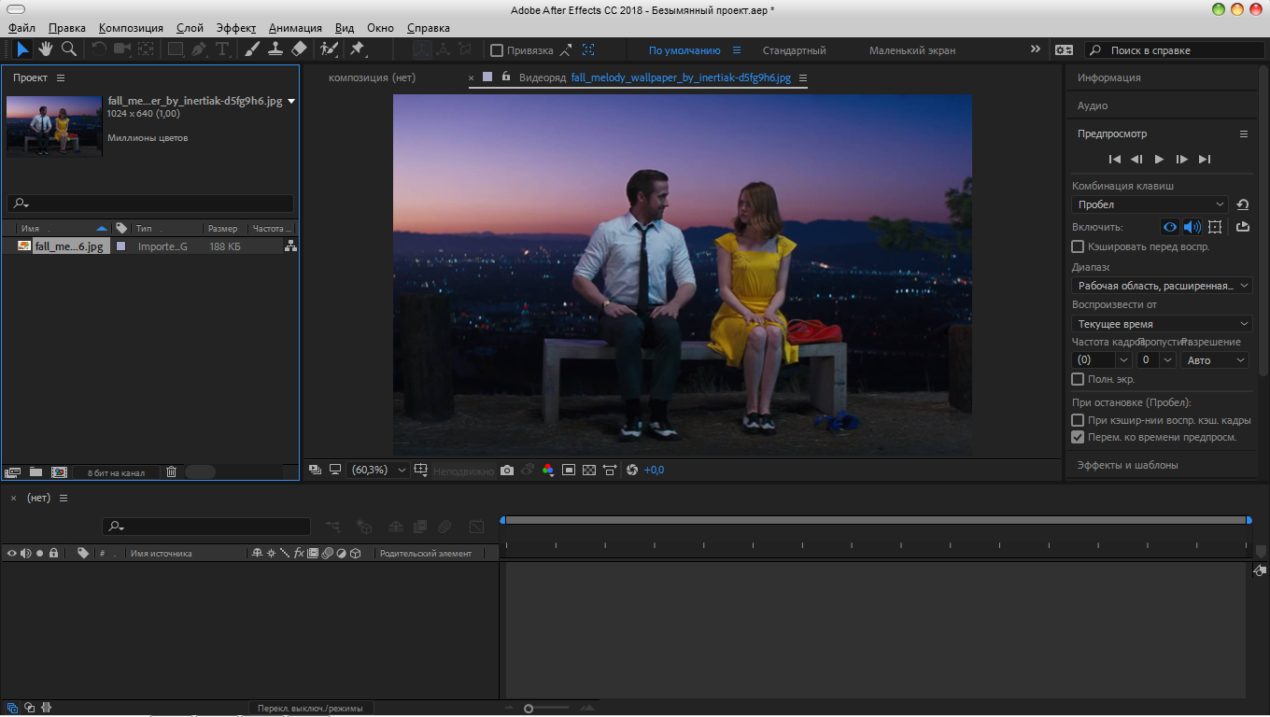Select the Eraser tool
The image size is (1270, 717).
pos(299,49)
